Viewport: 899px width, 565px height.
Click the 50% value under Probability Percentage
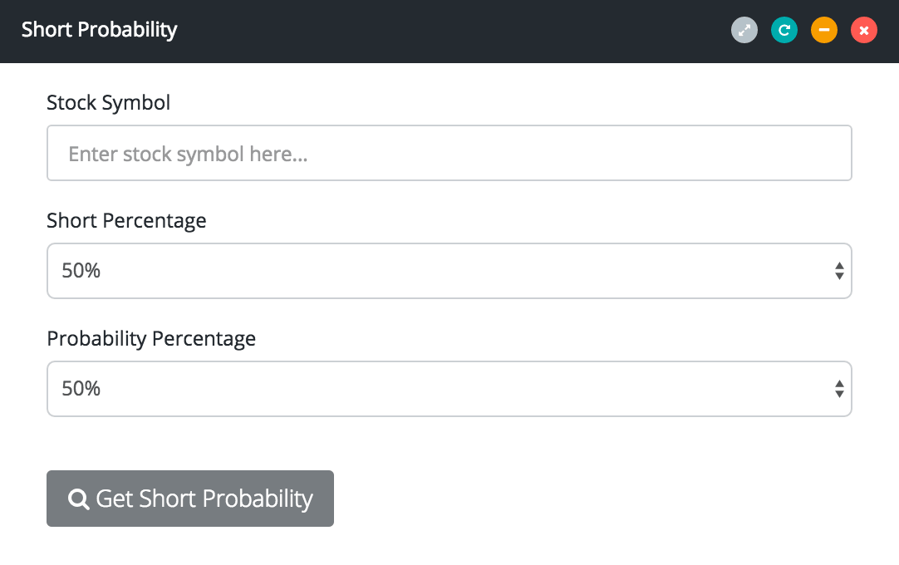point(81,389)
